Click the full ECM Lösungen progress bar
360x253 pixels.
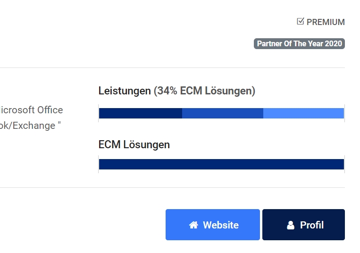221,164
